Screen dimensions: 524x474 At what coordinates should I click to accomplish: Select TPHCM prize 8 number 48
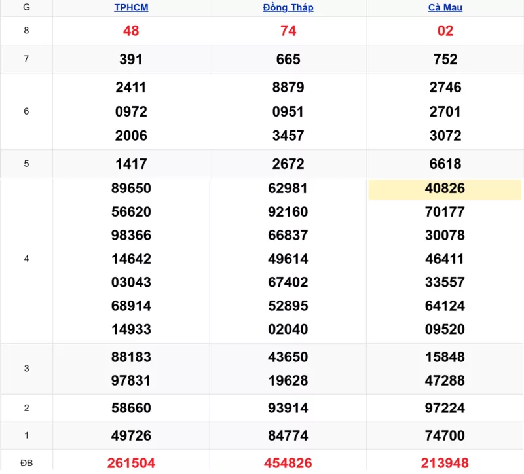pyautogui.click(x=131, y=31)
